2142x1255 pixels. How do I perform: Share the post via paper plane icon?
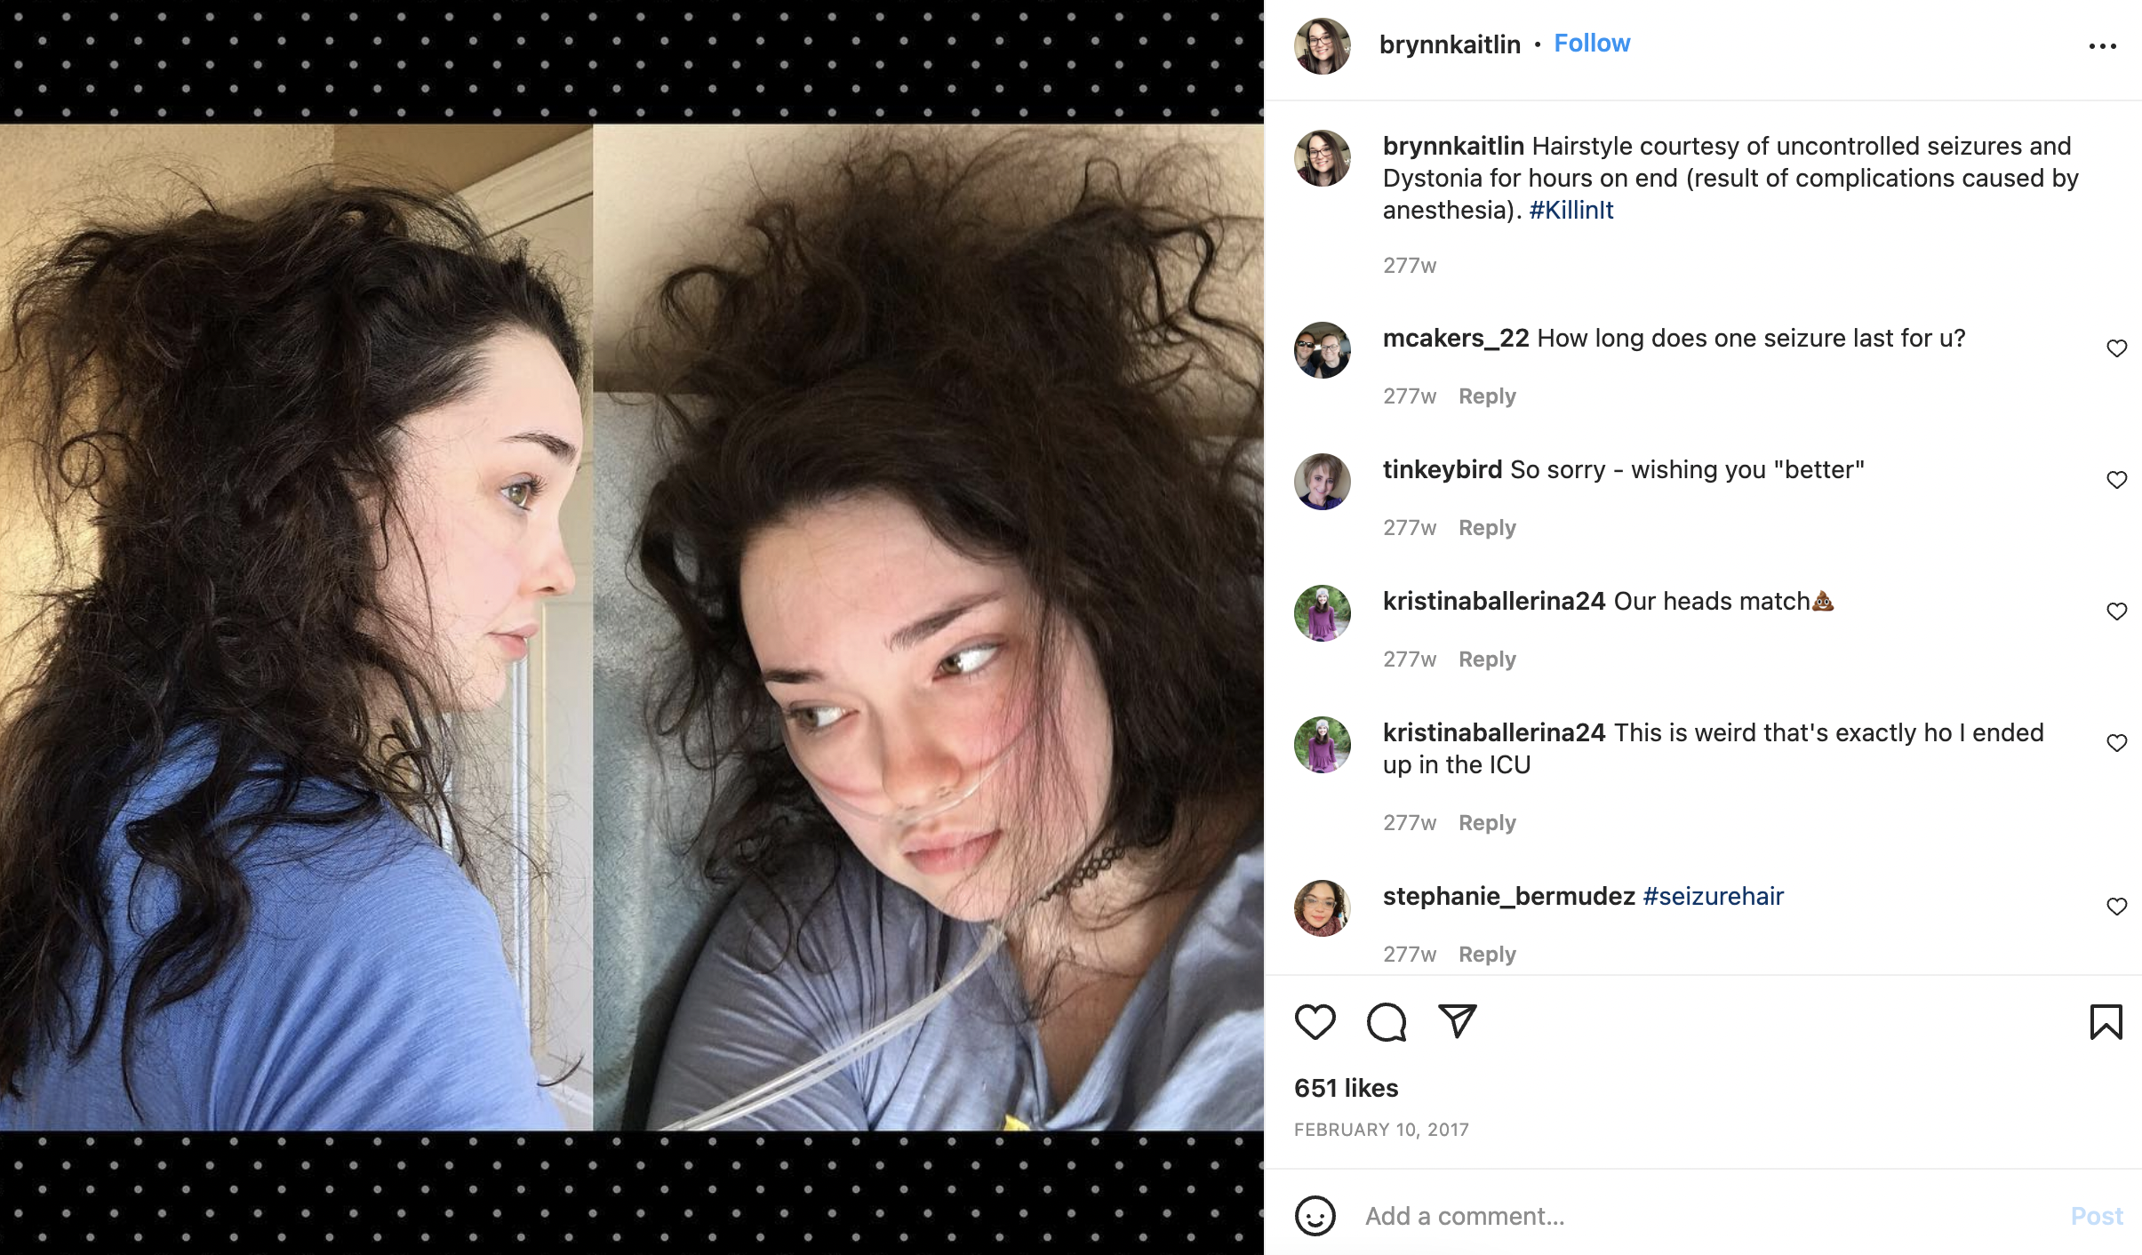coord(1457,1021)
